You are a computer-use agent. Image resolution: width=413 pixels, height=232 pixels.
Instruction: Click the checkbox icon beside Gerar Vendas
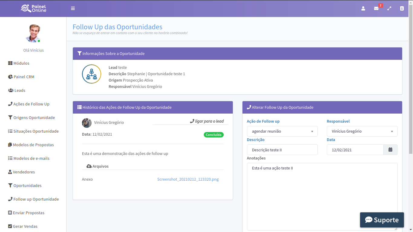coord(10,226)
